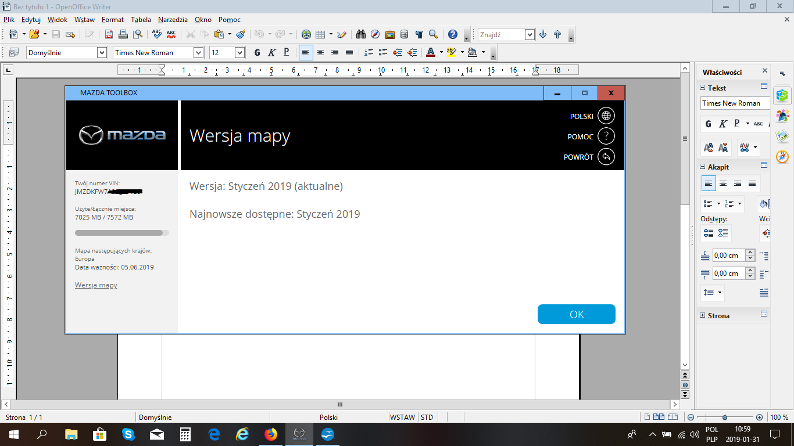
Task: Click the POLSKI globe language icon
Action: [606, 116]
